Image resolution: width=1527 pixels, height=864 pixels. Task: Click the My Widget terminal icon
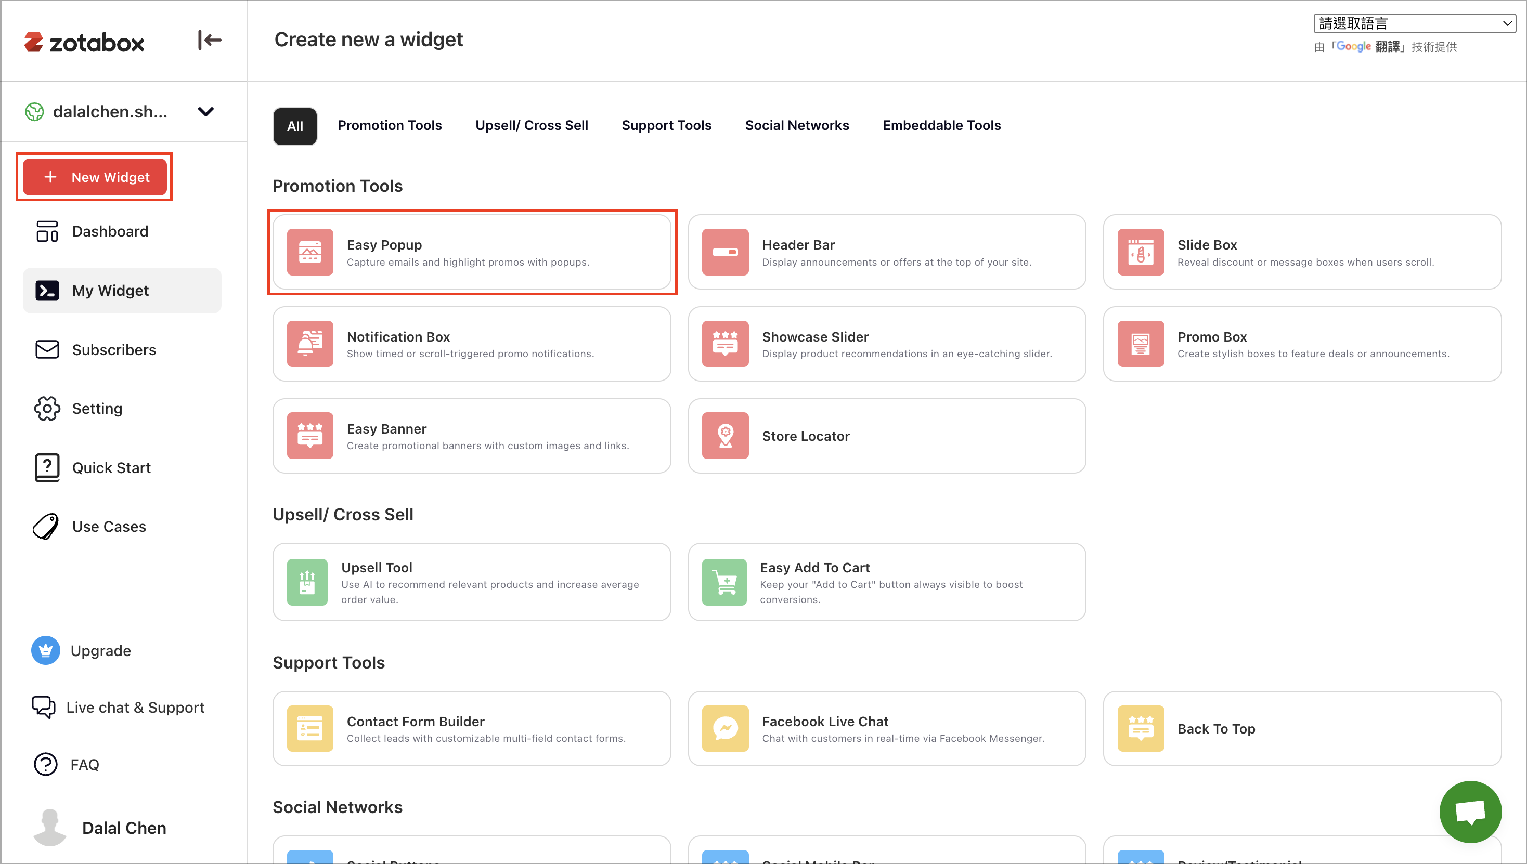tap(47, 291)
